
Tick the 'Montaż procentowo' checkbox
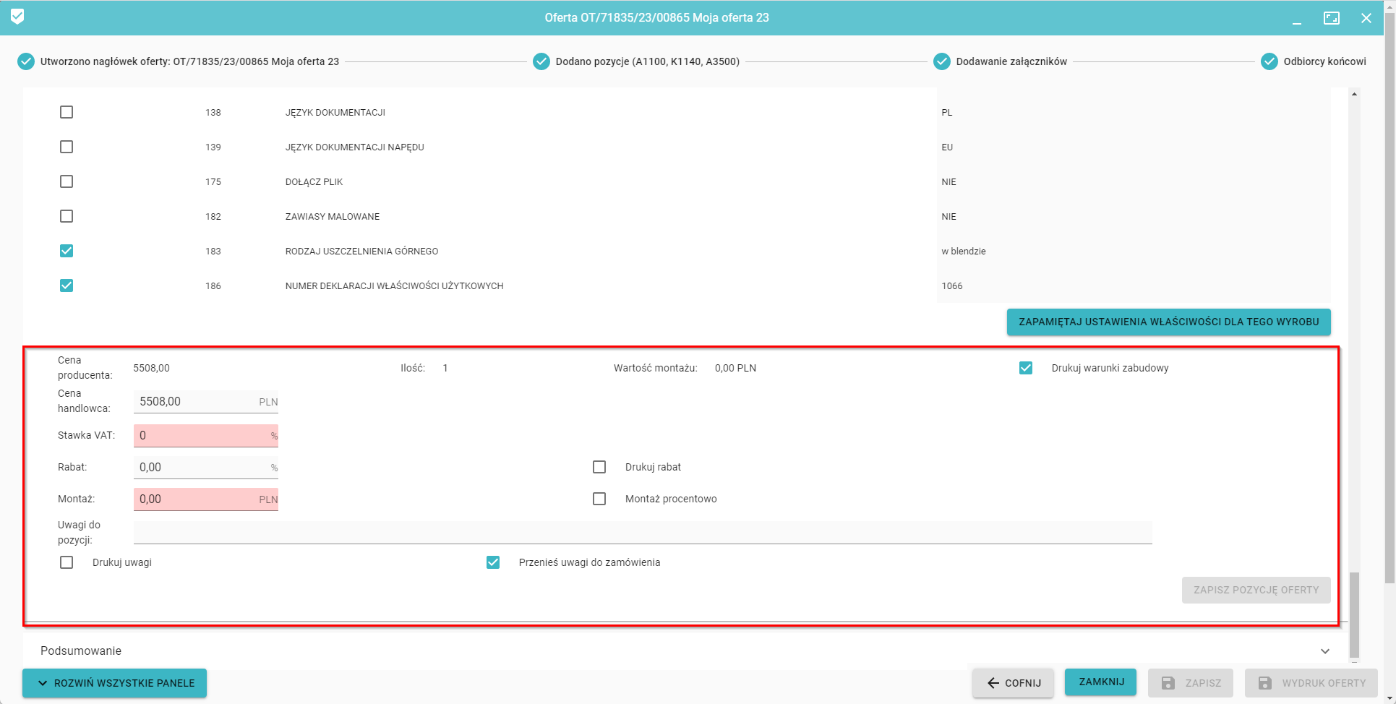pos(599,499)
